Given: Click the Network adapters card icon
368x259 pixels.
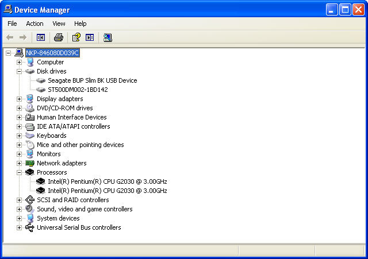Looking at the screenshot, I should 30,163.
